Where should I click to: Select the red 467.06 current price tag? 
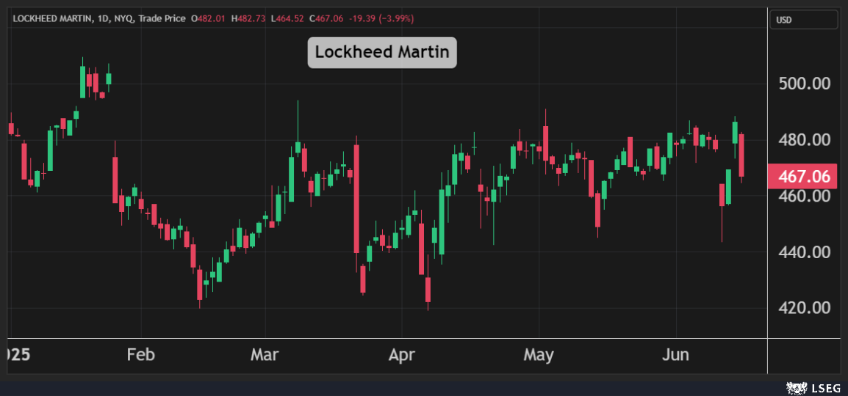coord(802,177)
